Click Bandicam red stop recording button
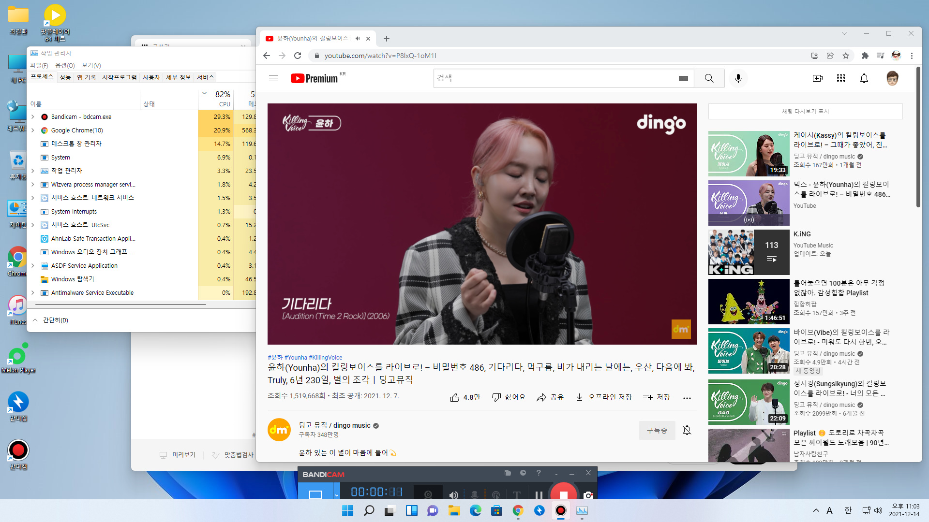 point(563,494)
